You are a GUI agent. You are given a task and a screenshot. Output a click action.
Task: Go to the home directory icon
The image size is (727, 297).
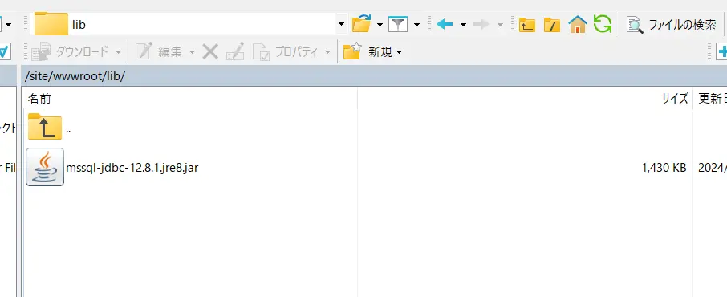click(x=578, y=24)
